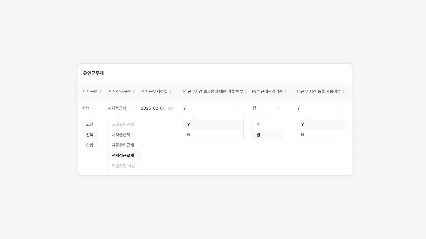The image size is (426, 239).
Task: Sort by 상세구분 column arrows
Action: [x=134, y=92]
